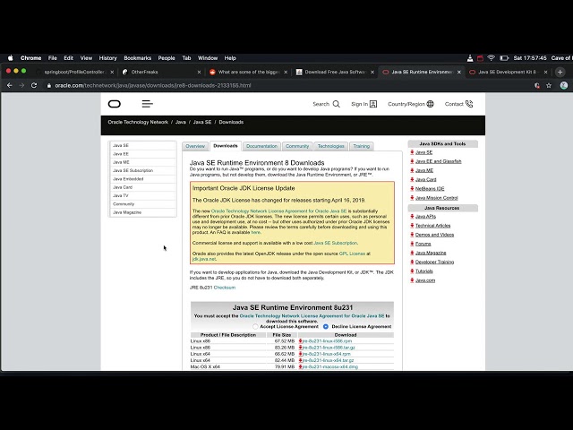Switch to the Community tab

tap(297, 146)
